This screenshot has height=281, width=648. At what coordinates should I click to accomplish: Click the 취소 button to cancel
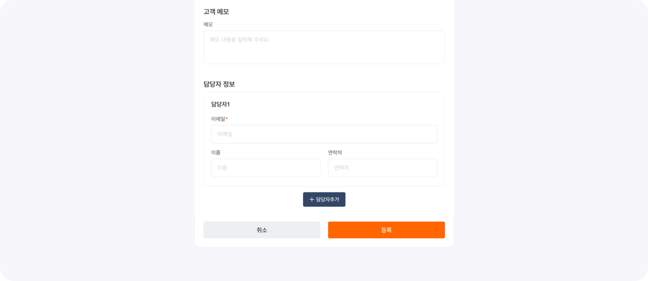point(262,230)
